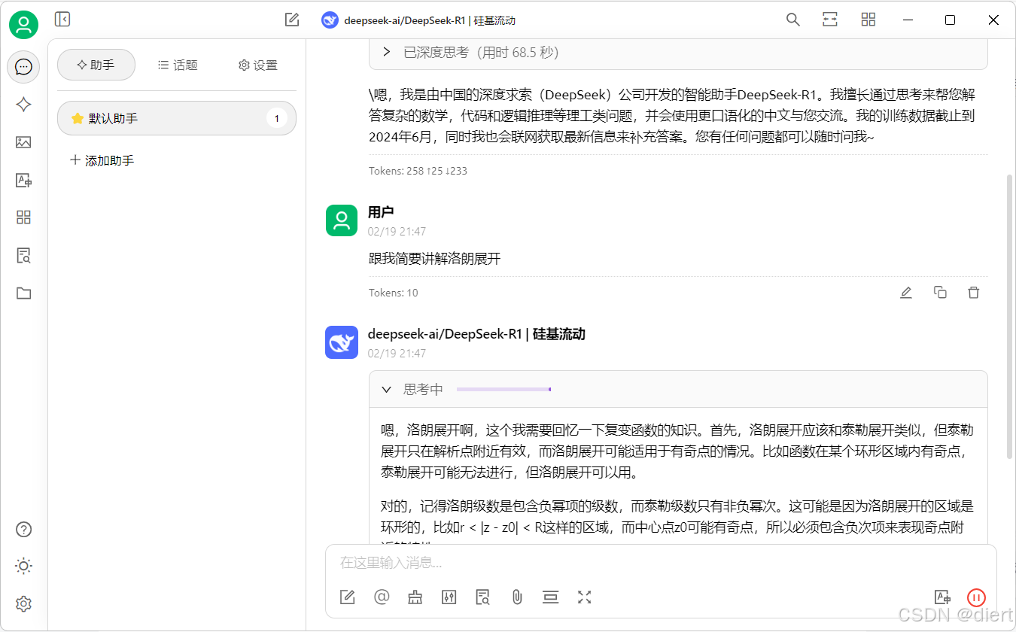
Task: Translate input text icon near pause
Action: [941, 597]
